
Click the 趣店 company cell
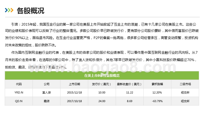pyautogui.click(x=46, y=101)
